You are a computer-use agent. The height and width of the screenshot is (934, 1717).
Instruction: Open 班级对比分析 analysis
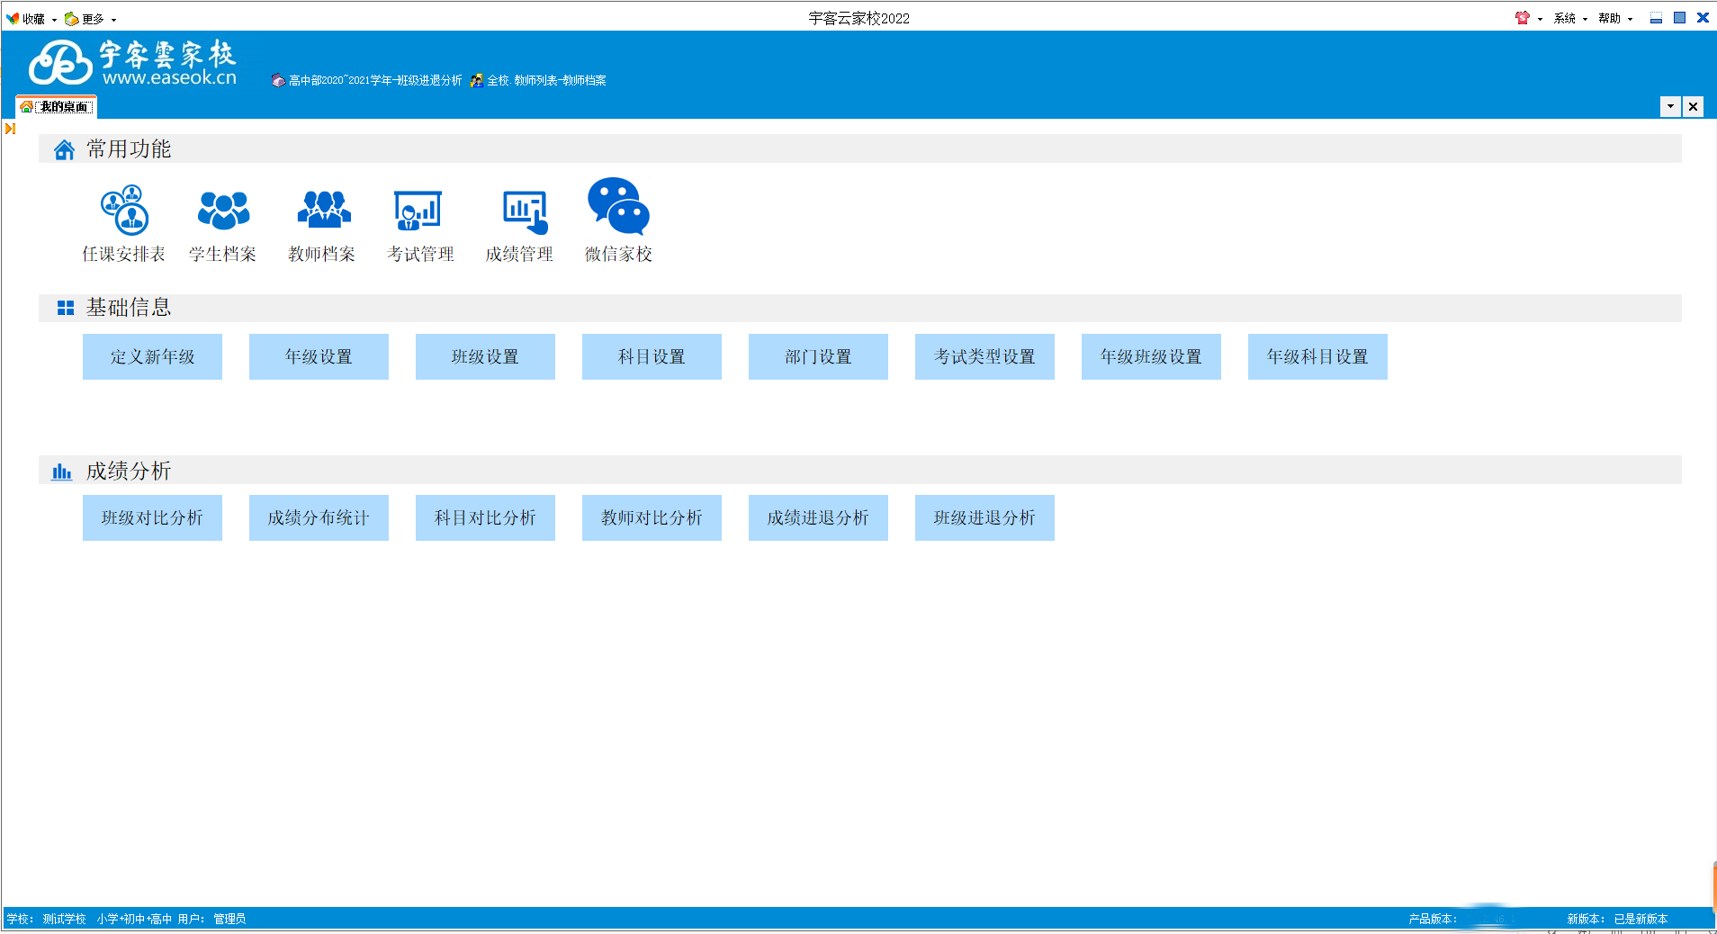click(152, 517)
